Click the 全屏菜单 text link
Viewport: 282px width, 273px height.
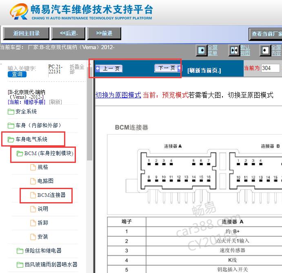tap(212, 50)
